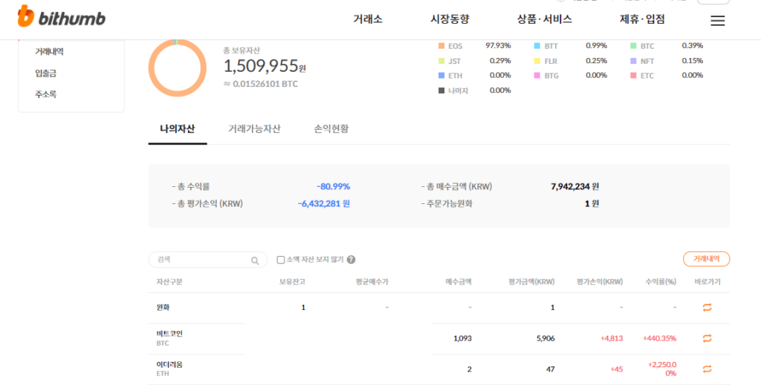This screenshot has height=385, width=761.
Task: Open 주소록 in the left sidebar
Action: click(45, 94)
